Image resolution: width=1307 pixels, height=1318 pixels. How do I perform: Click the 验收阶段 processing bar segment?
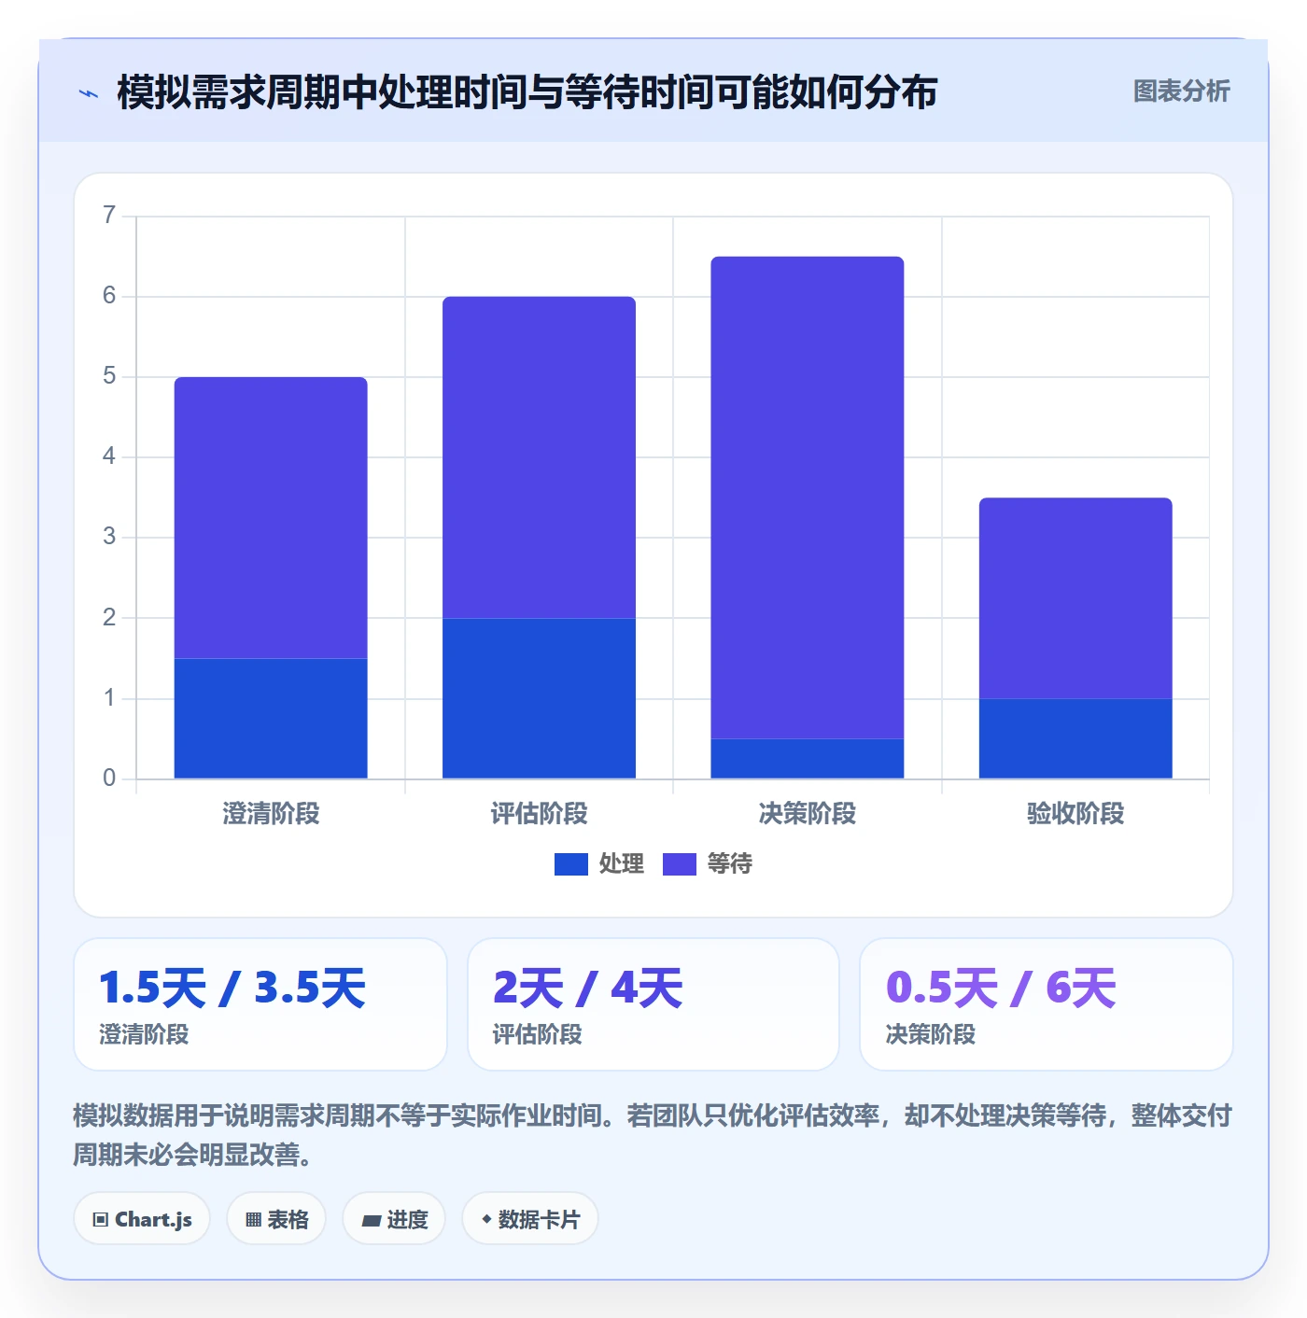tap(1075, 738)
